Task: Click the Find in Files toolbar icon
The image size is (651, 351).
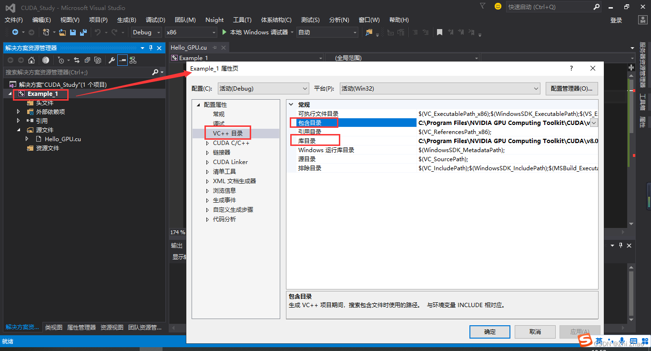Action: coord(369,32)
